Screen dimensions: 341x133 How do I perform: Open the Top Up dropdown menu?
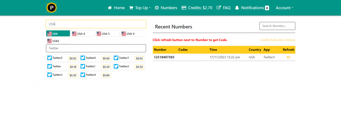point(140,8)
